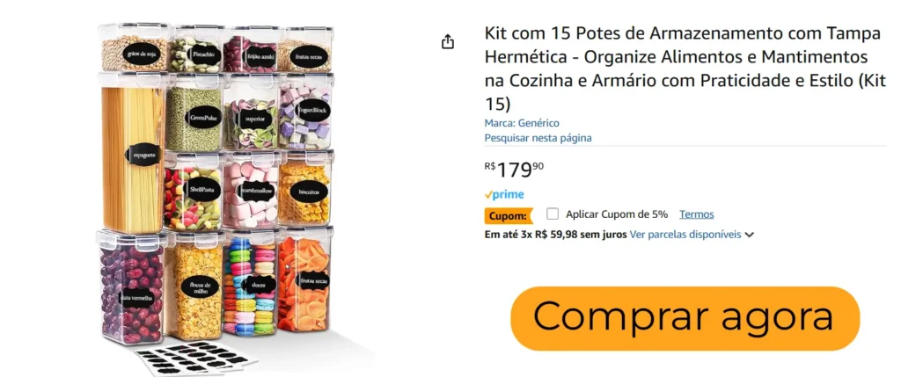Viewport: 901px width, 377px height.
Task: Click the Marca: Genérico brand link
Action: [521, 123]
